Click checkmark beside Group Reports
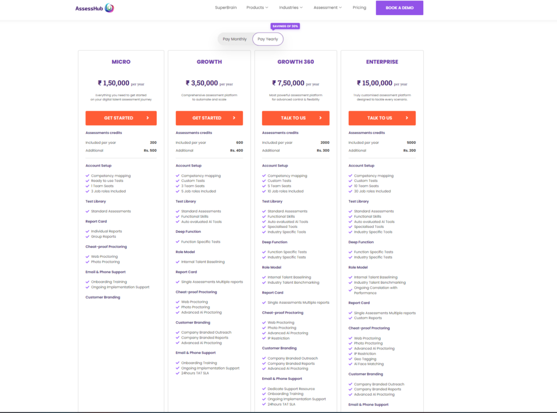 (x=88, y=237)
